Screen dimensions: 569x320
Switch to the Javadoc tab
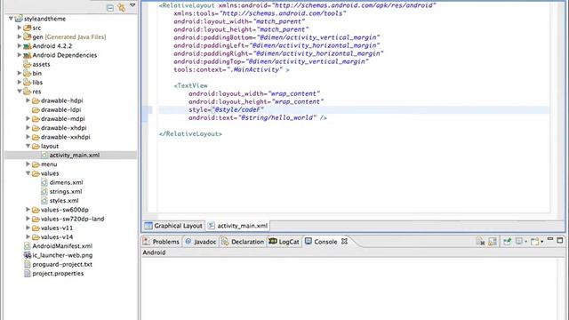pos(201,242)
